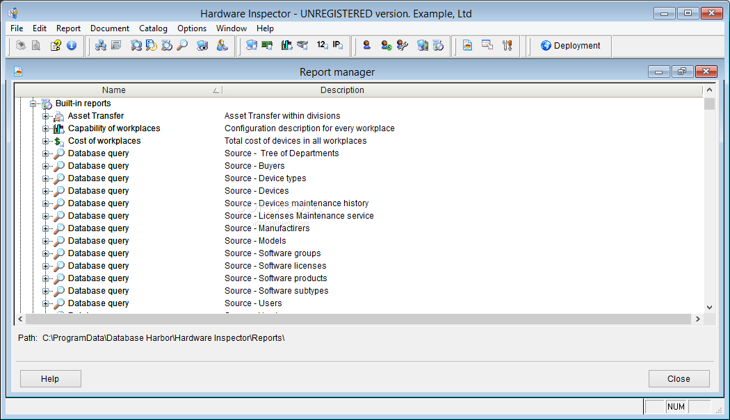Expand the Capability of workplaces node
Screen dimensions: 730x420
click(x=46, y=128)
